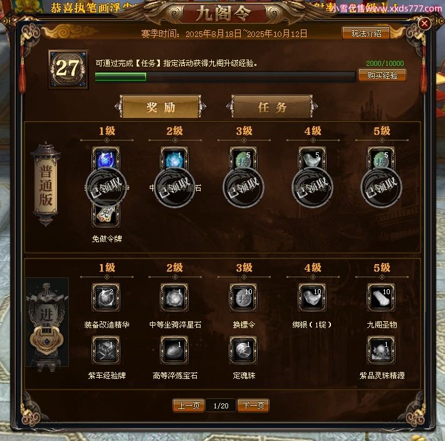
Task: Click the advanced-row 换镖令 icon
Action: [x=243, y=297]
